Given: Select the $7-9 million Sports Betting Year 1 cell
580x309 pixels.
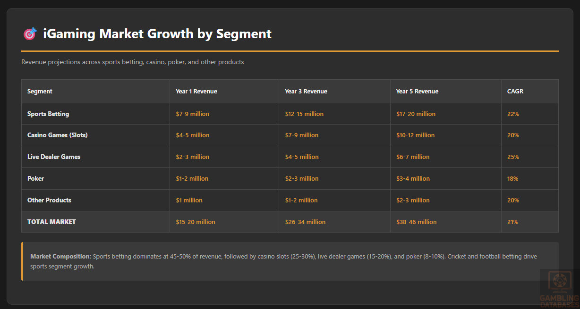Looking at the screenshot, I should pyautogui.click(x=192, y=114).
